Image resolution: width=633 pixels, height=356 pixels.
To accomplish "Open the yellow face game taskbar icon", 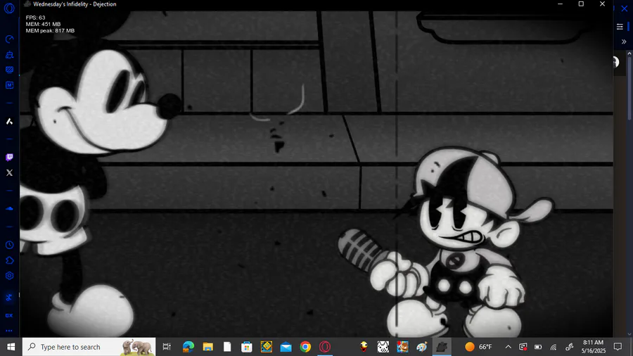I will click(364, 347).
